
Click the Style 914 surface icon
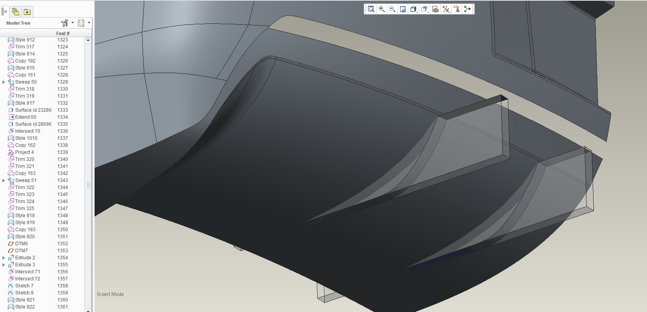(11, 54)
